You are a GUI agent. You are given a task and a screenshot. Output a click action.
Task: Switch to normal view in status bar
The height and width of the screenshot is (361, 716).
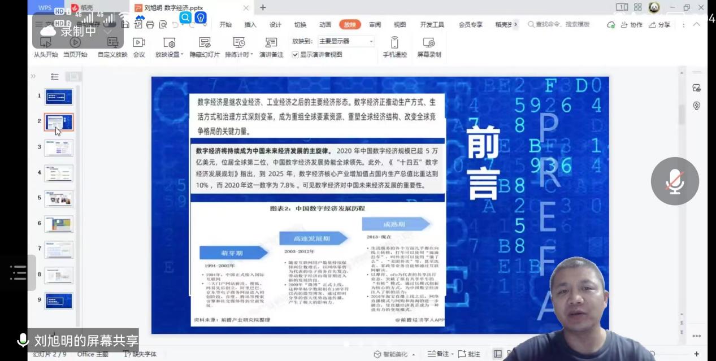tap(497, 354)
